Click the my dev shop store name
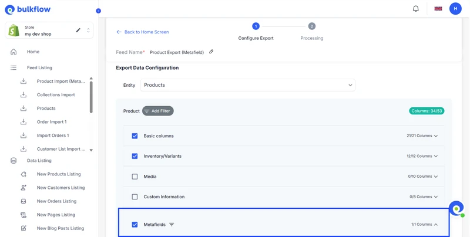 pos(38,34)
